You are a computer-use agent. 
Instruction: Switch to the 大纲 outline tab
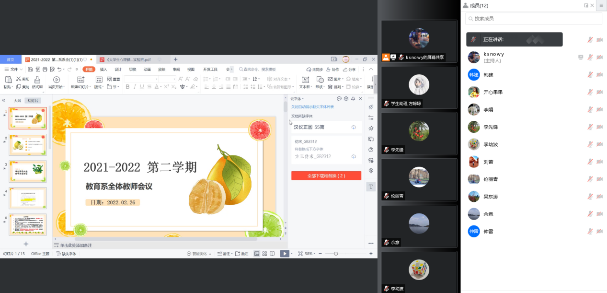pyautogui.click(x=17, y=101)
